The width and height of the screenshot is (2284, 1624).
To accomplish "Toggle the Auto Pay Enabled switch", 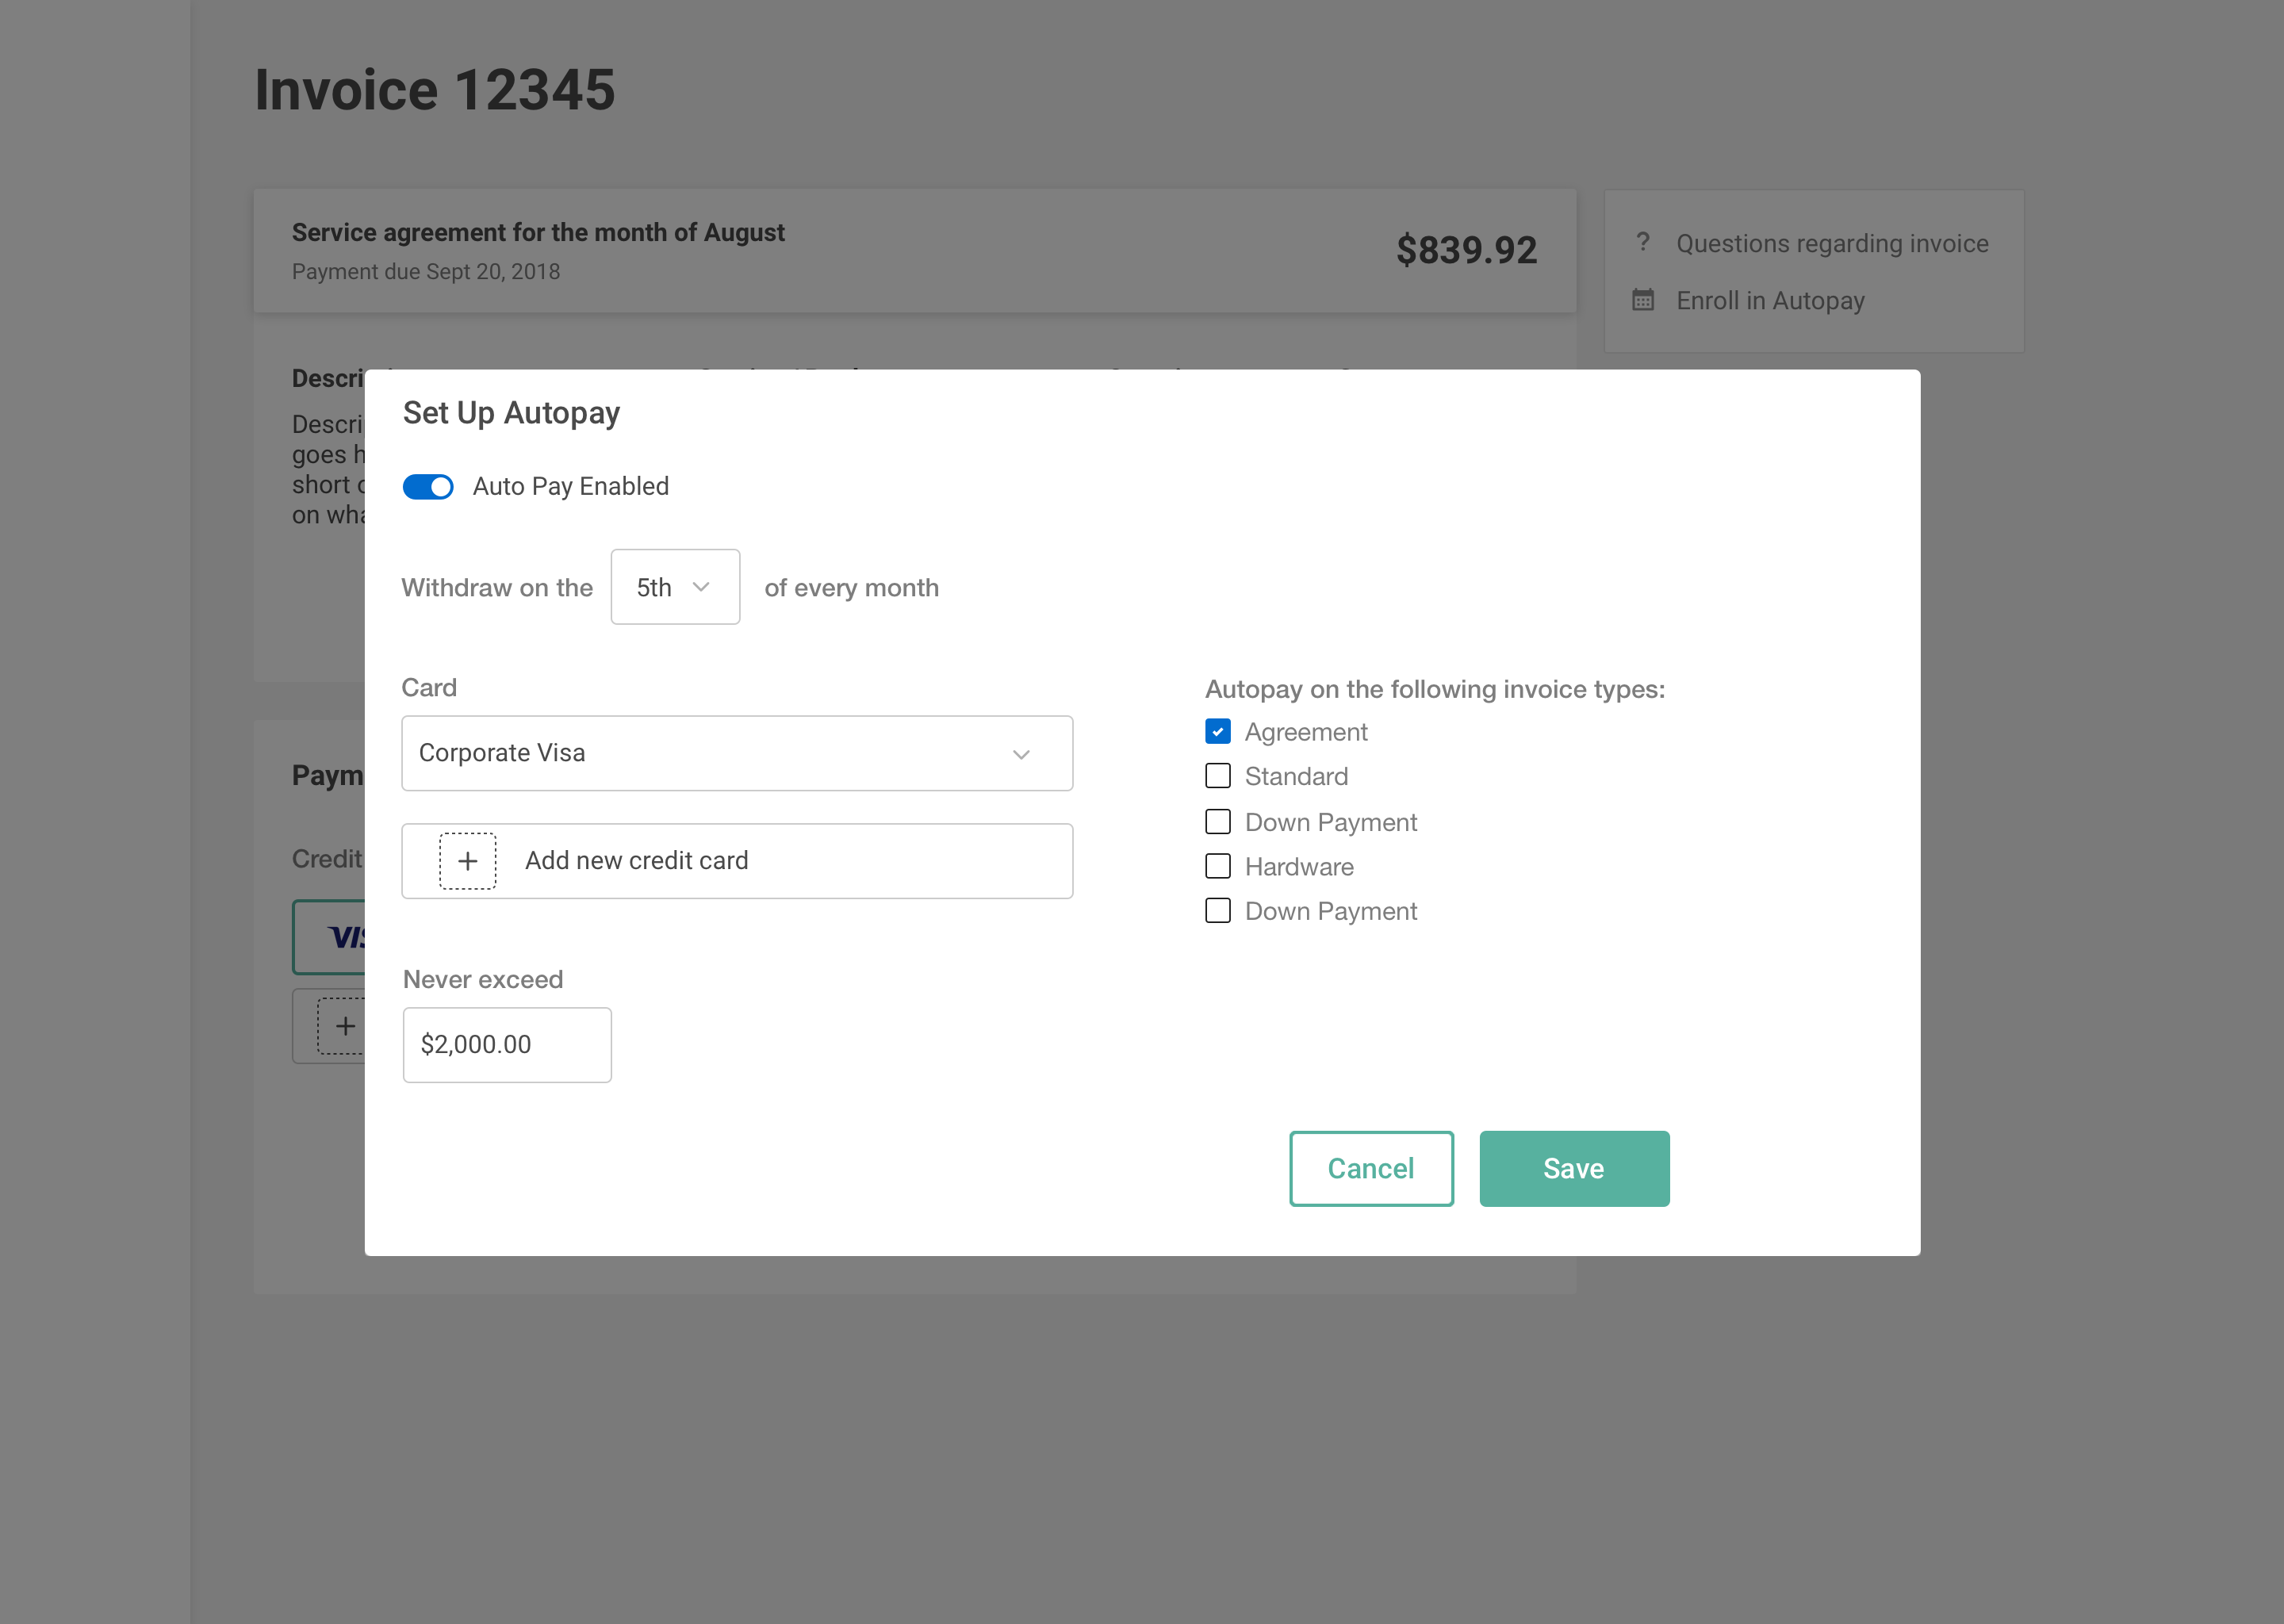I will click(x=428, y=487).
